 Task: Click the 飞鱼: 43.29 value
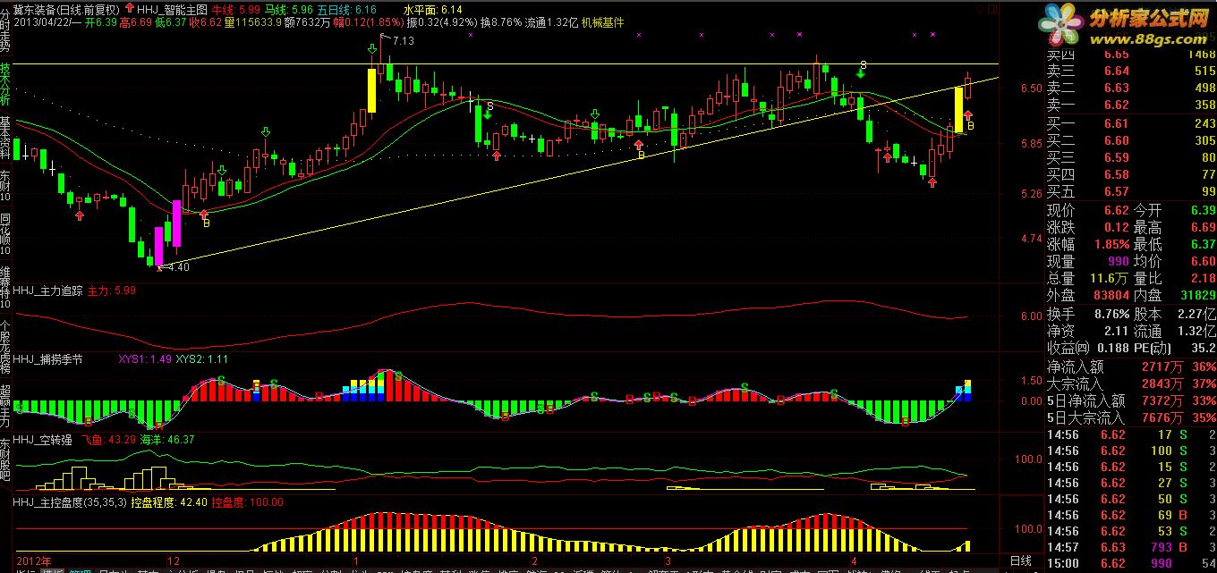108,439
